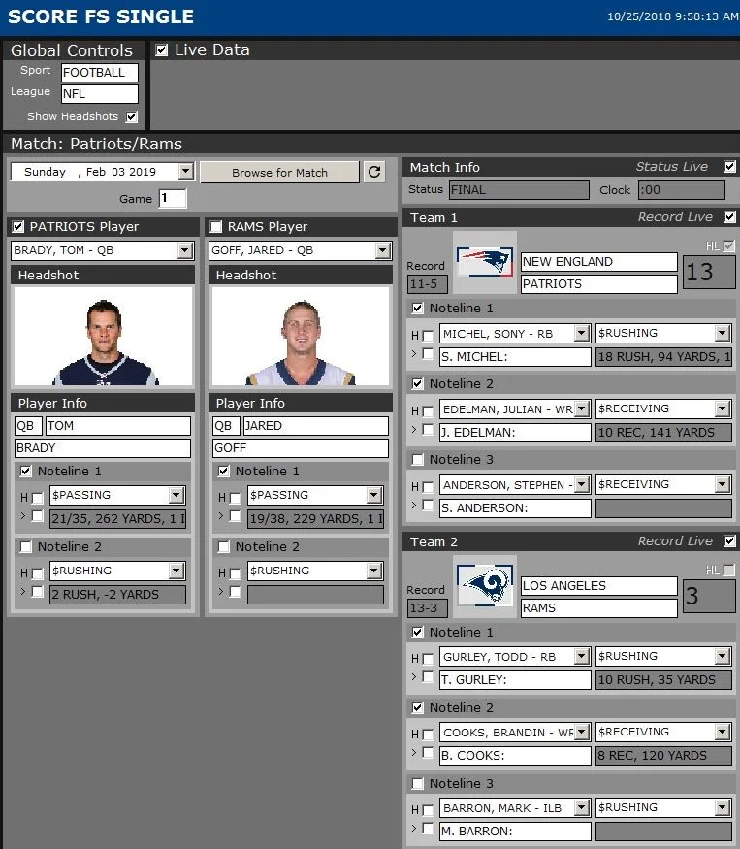Uncheck Brady's Noteline 1 checkbox
Viewport: 740px width, 849px height.
click(25, 471)
